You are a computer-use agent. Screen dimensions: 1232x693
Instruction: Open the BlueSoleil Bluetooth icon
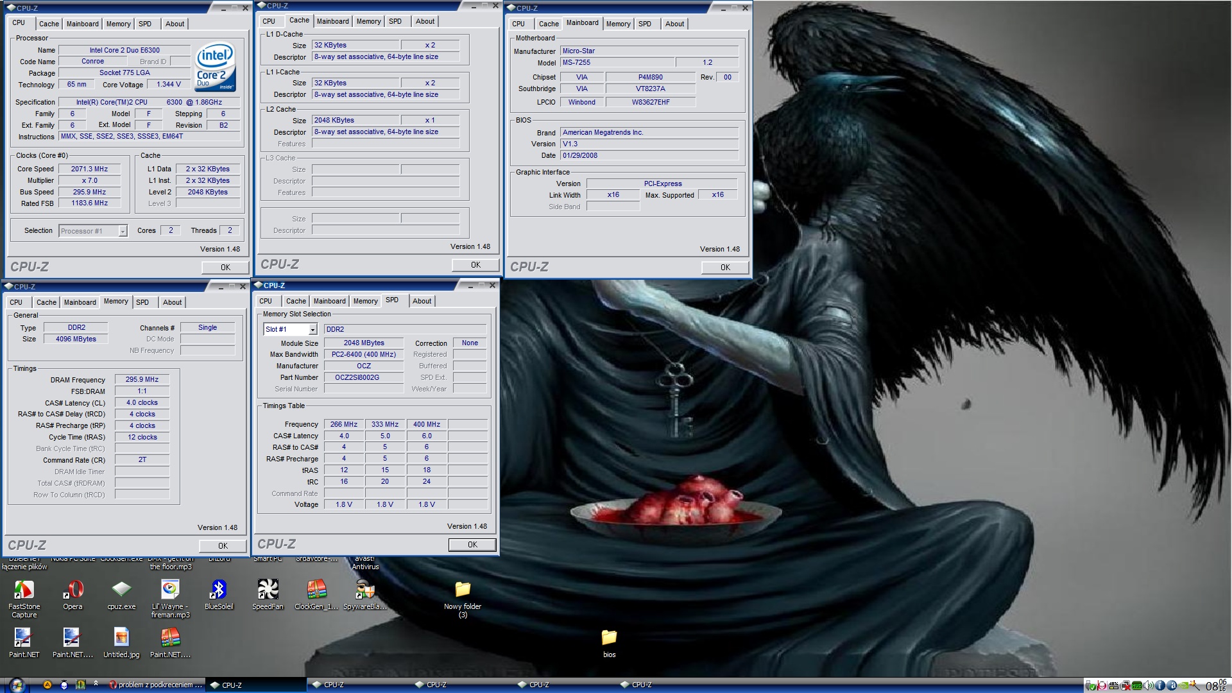point(219,590)
